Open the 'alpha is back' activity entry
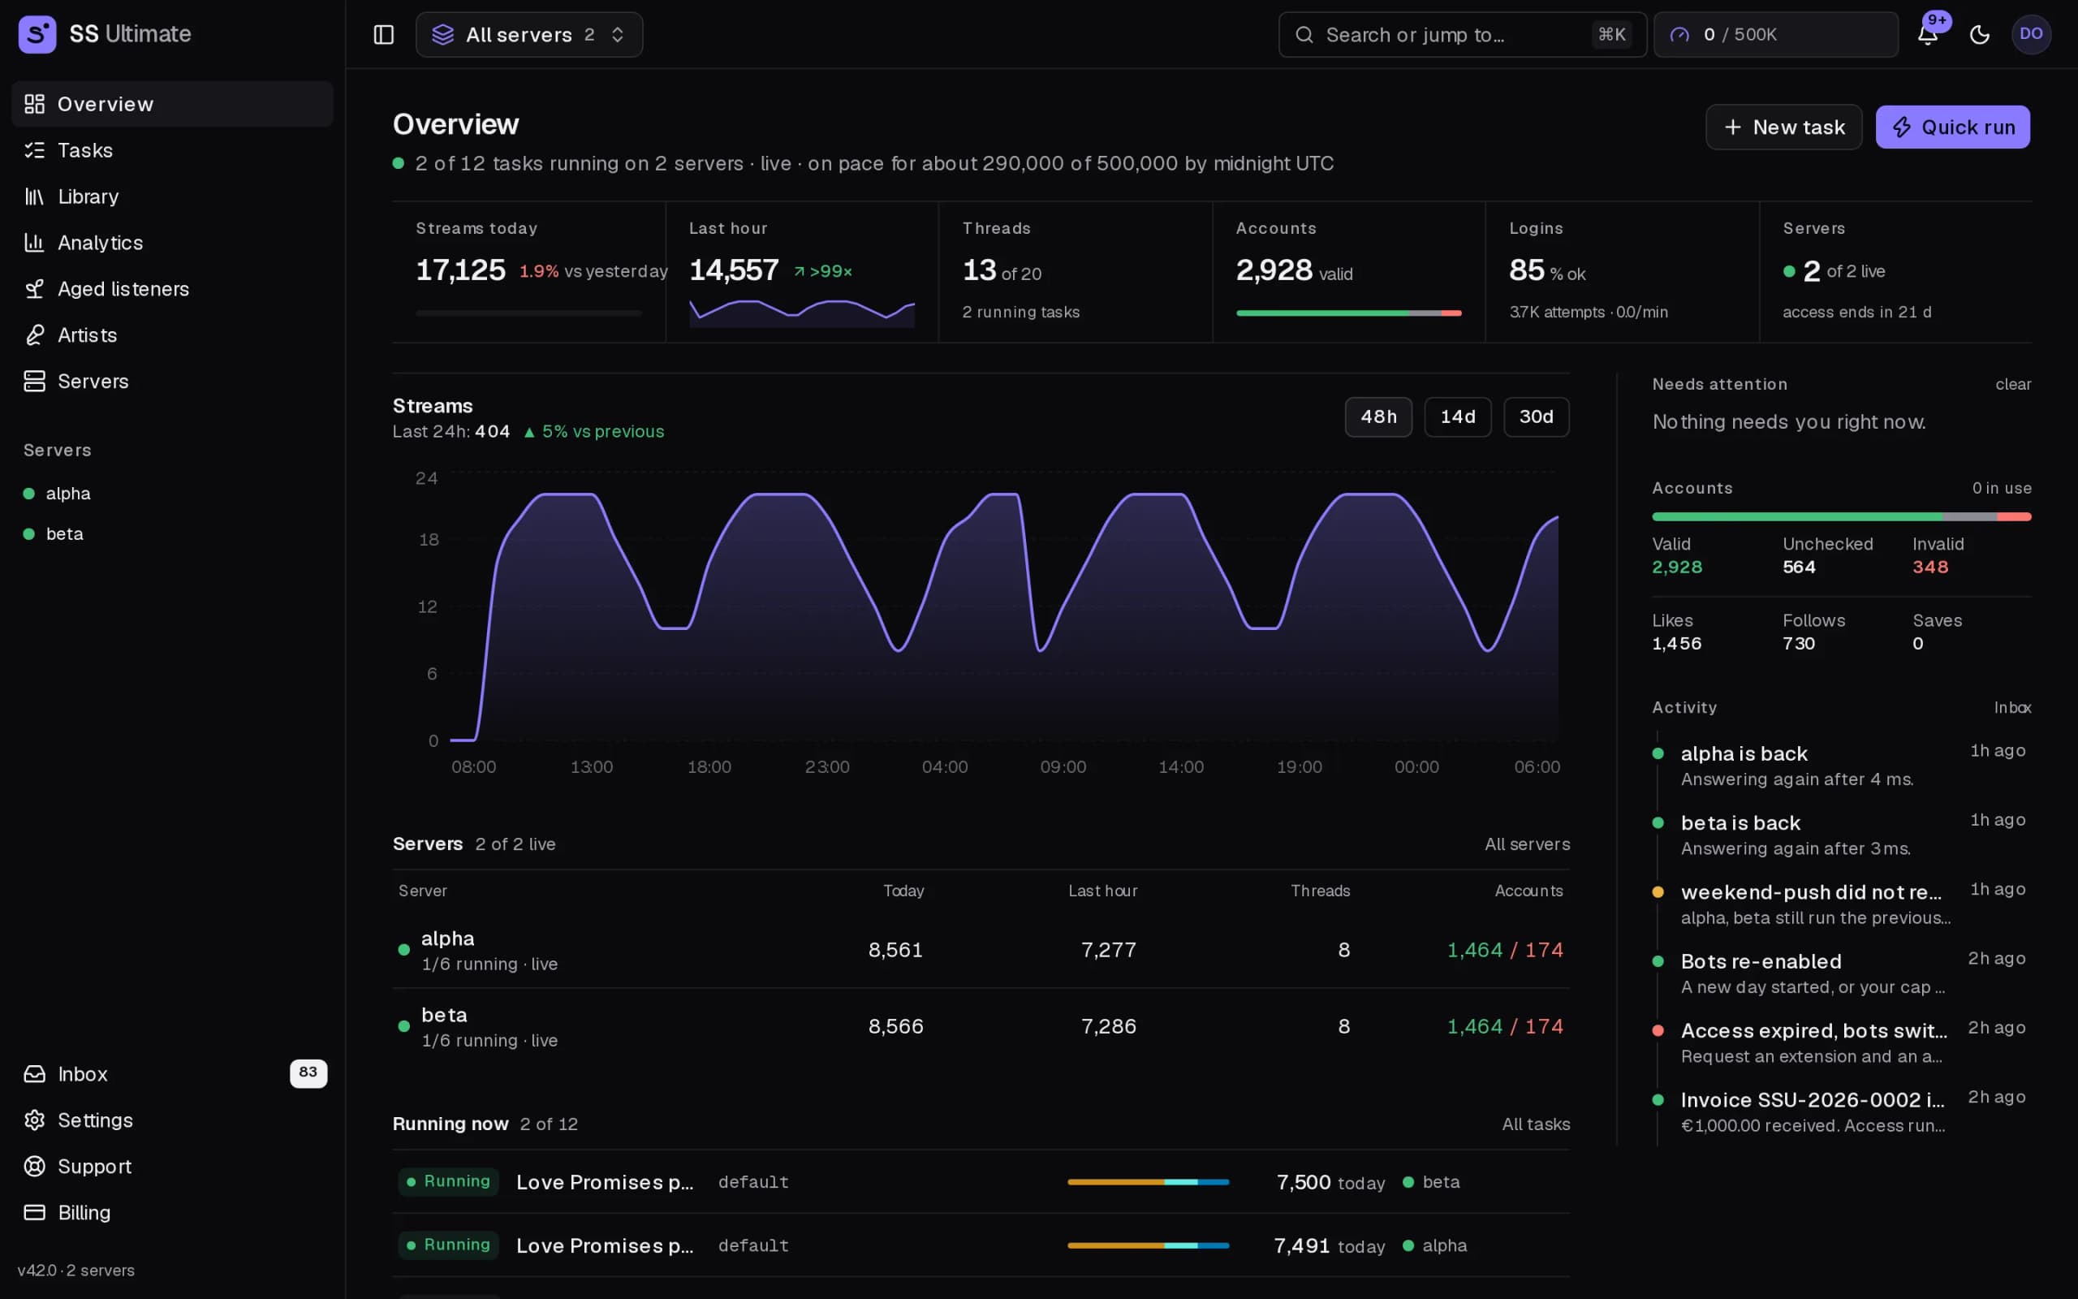The width and height of the screenshot is (2078, 1299). click(x=1841, y=766)
